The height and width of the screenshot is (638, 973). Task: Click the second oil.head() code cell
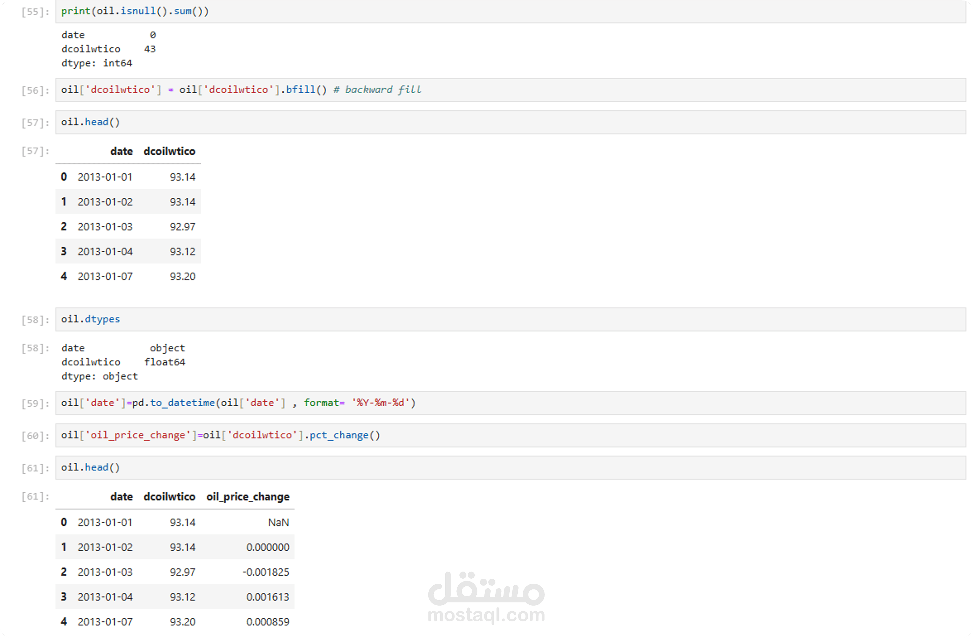click(510, 468)
